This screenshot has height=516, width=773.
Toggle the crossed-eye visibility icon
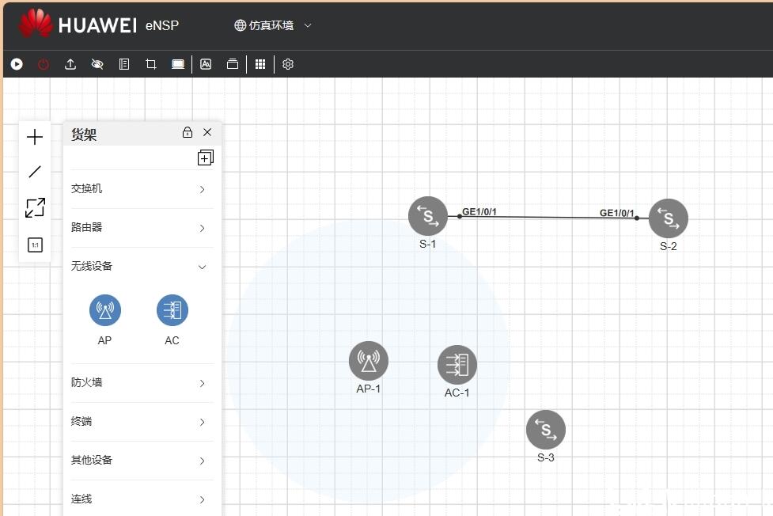tap(97, 64)
